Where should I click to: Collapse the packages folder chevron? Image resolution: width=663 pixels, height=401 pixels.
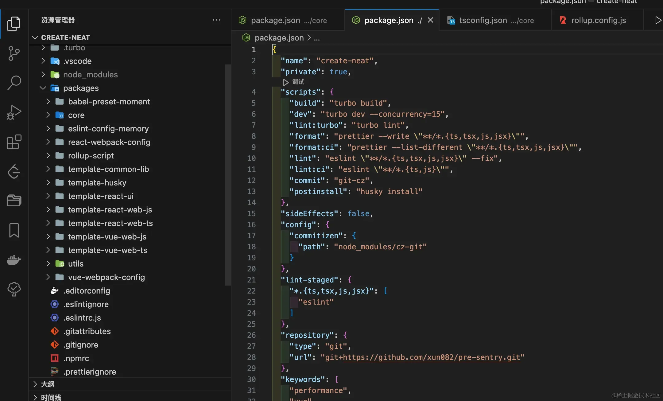click(x=43, y=88)
